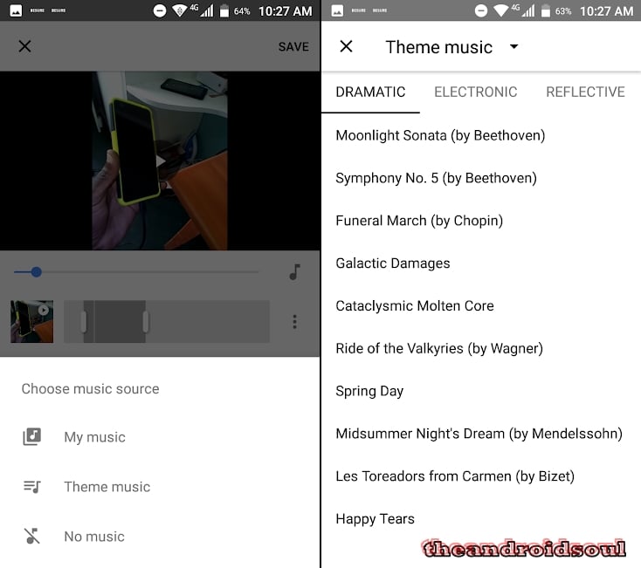Tap do-not-disturb icon in right status bar
This screenshot has height=568, width=641.
click(480, 10)
